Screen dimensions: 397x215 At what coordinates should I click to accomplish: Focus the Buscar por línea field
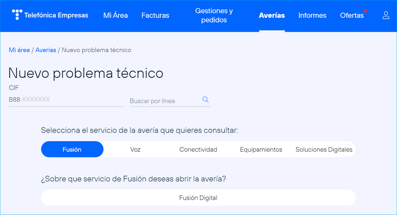click(165, 101)
